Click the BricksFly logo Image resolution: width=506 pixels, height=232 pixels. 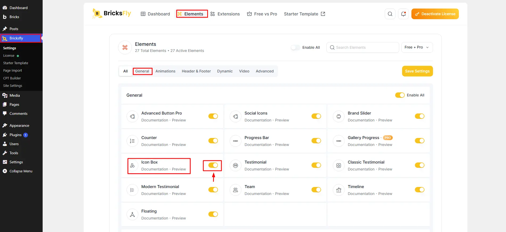click(x=112, y=13)
